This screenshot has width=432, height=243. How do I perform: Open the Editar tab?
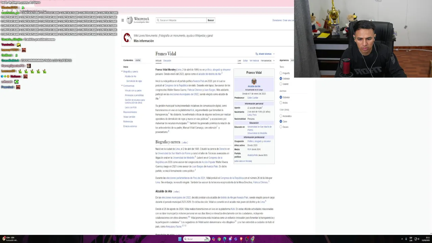(245, 61)
